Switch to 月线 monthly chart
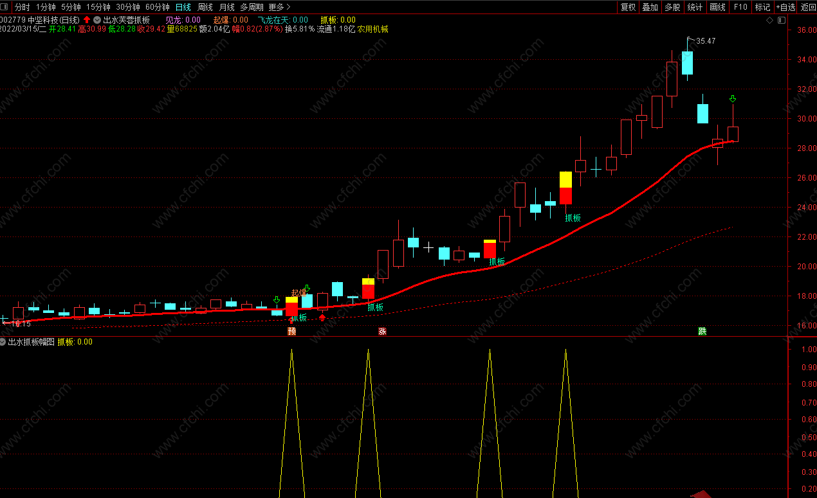817x498 pixels. click(x=227, y=7)
